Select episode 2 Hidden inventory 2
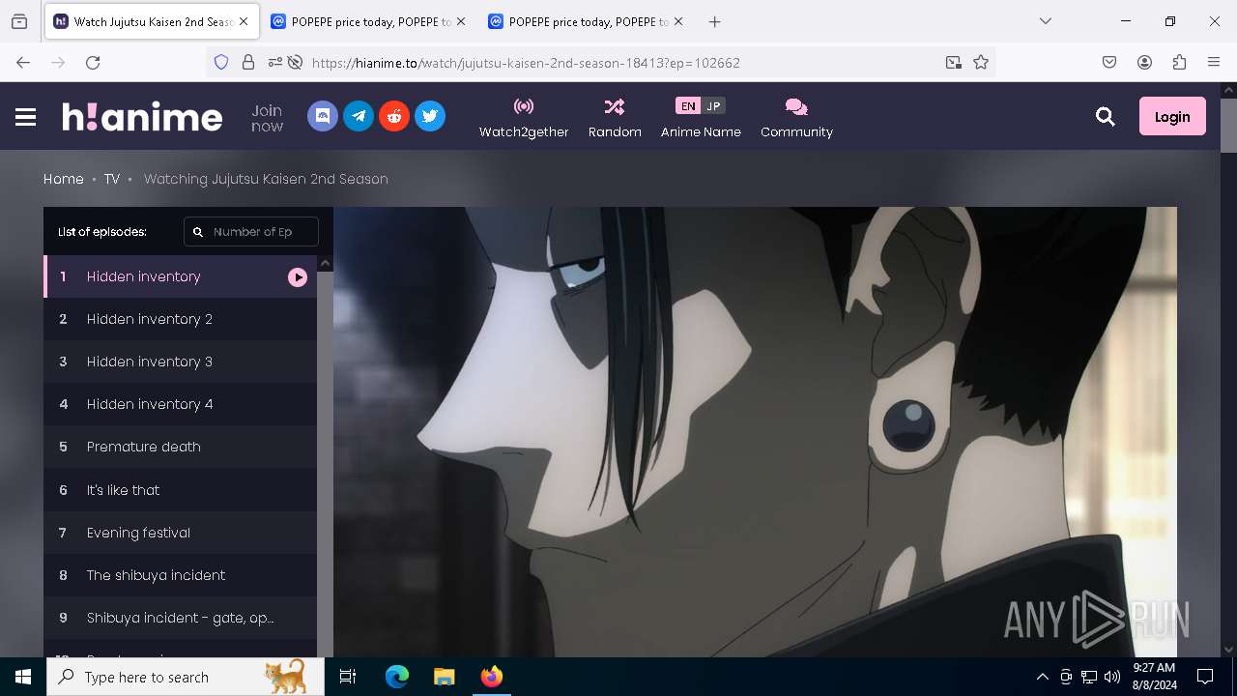The width and height of the screenshot is (1237, 696). pos(180,319)
